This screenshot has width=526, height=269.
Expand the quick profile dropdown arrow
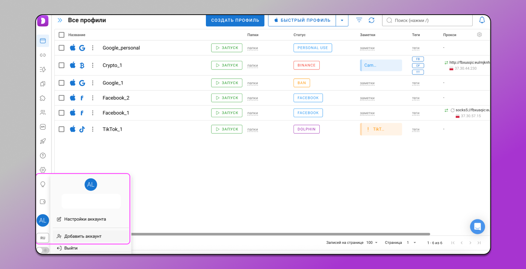(x=342, y=20)
